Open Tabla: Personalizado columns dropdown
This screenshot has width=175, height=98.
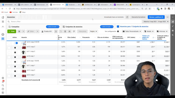[x=132, y=32]
